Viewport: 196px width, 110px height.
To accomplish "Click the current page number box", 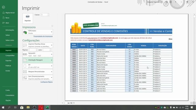I will point(65,103).
